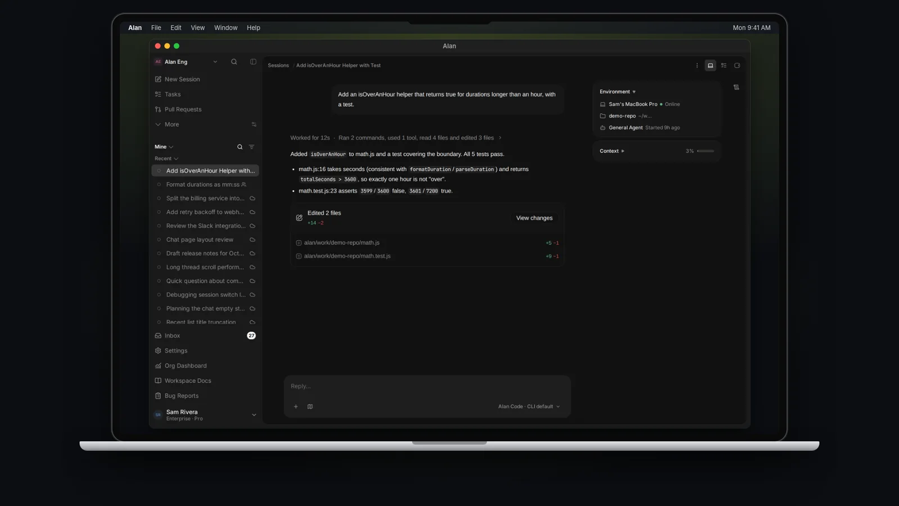This screenshot has height=506, width=899.
Task: Open Bug Reports
Action: point(205,396)
